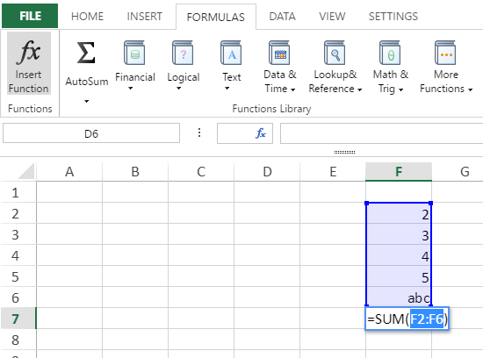The image size is (483, 358).
Task: Open the Text functions book icon
Action: tap(231, 53)
